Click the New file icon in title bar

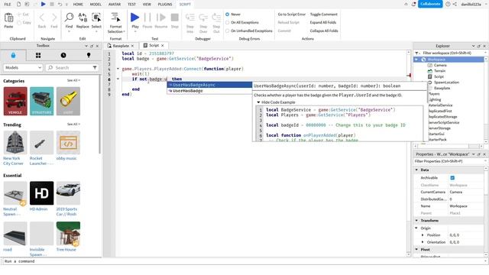[x=18, y=5]
